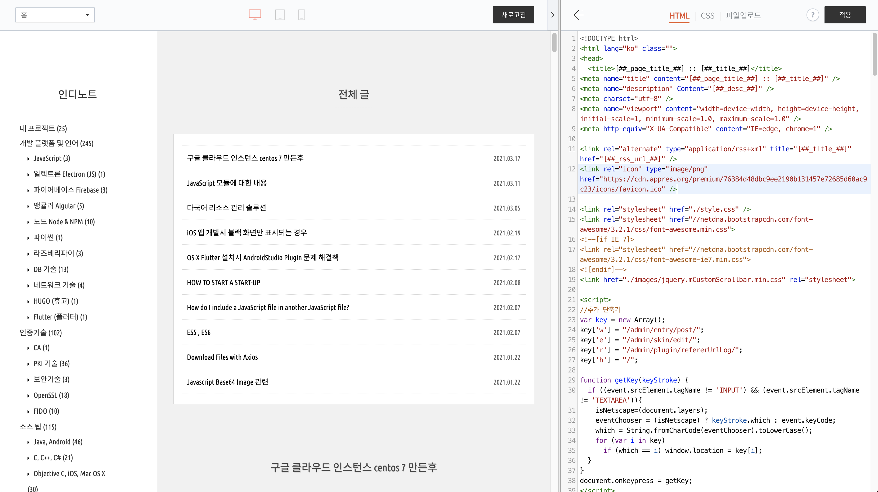The image size is (878, 492).
Task: Click the back arrow in editor panel
Action: [578, 15]
